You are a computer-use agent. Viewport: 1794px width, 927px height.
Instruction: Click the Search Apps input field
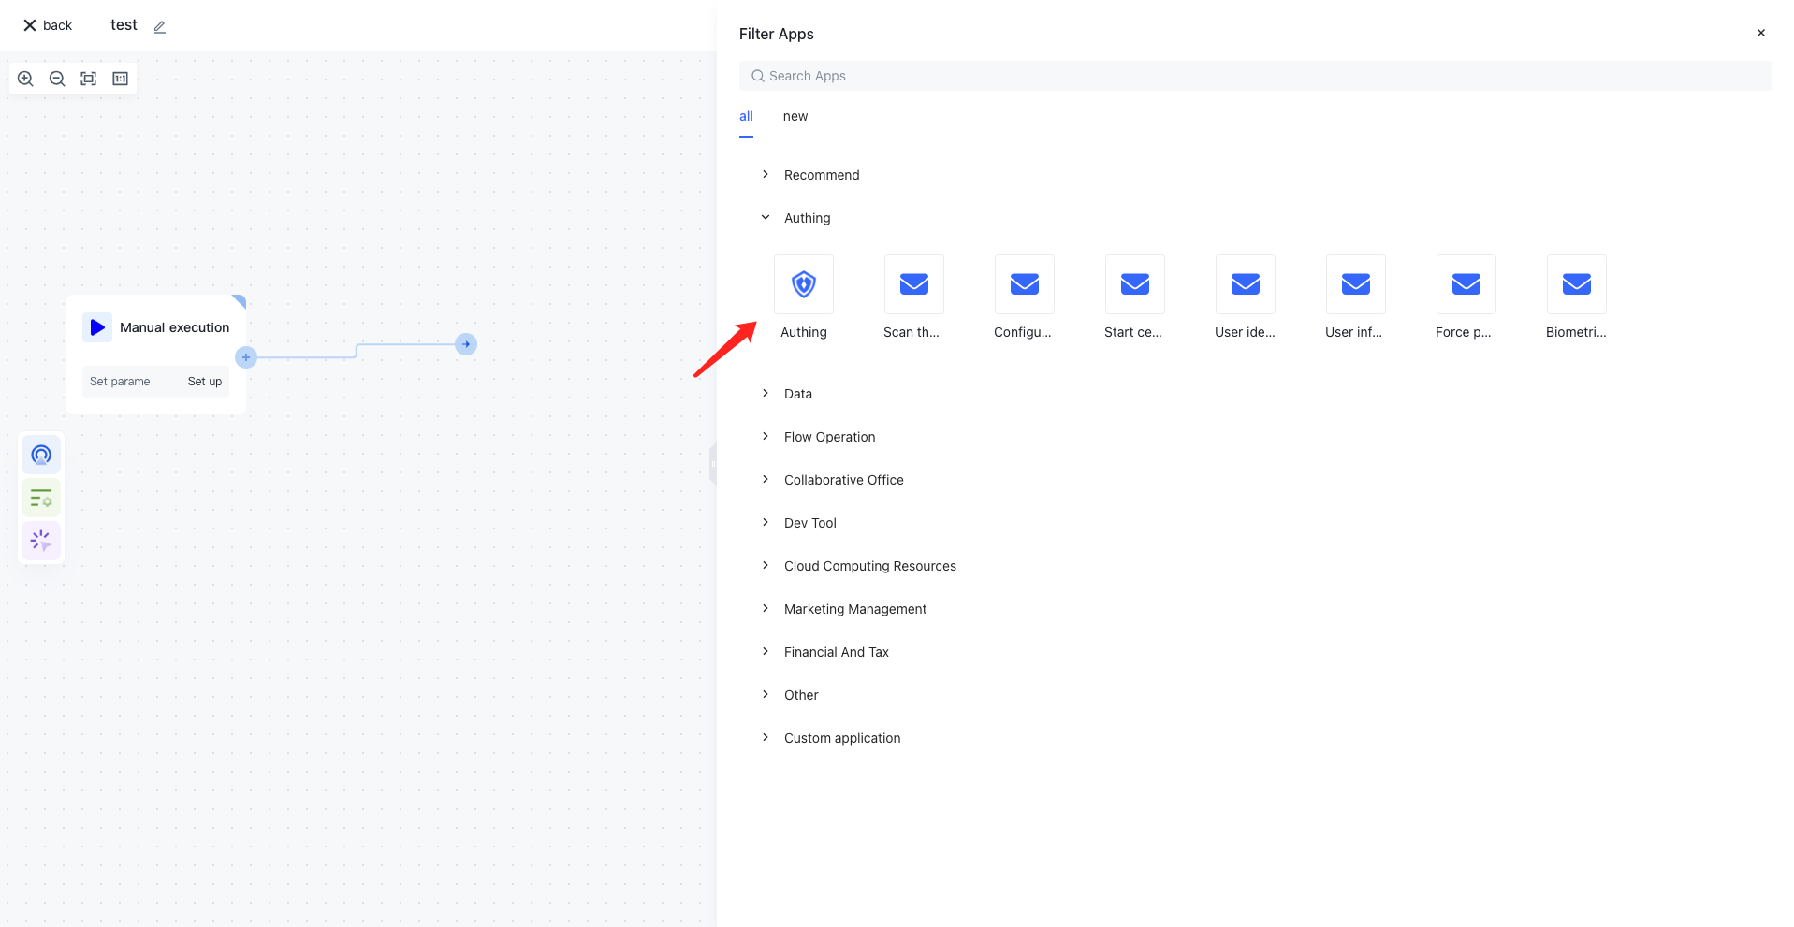pyautogui.click(x=1254, y=76)
